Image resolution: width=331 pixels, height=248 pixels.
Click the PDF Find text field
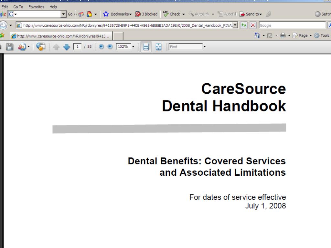click(x=186, y=46)
